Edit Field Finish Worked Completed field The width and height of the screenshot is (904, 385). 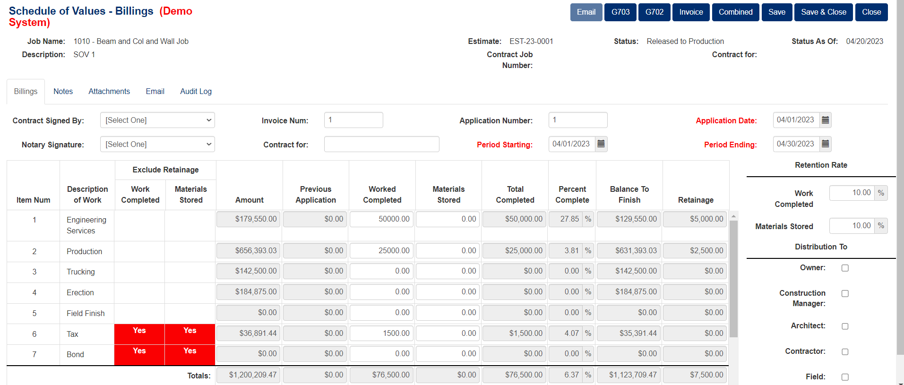click(382, 313)
